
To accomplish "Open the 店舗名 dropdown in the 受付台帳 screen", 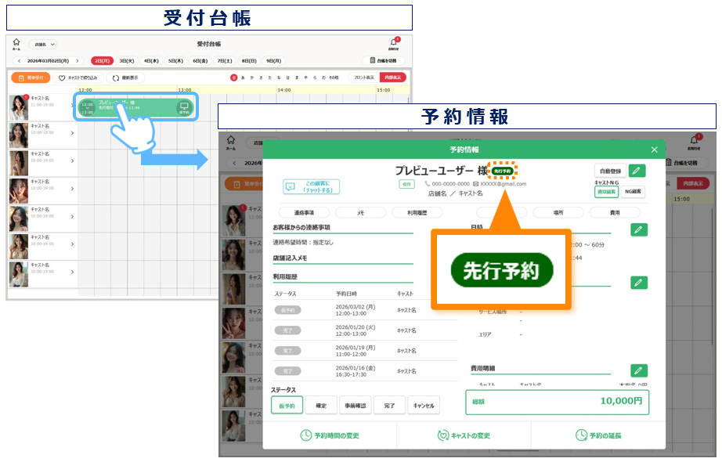I will (x=43, y=45).
